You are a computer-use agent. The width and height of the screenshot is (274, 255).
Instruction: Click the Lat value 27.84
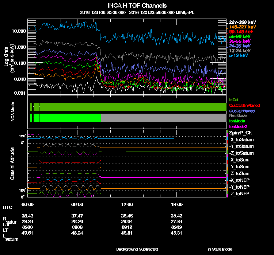[x=177, y=222]
